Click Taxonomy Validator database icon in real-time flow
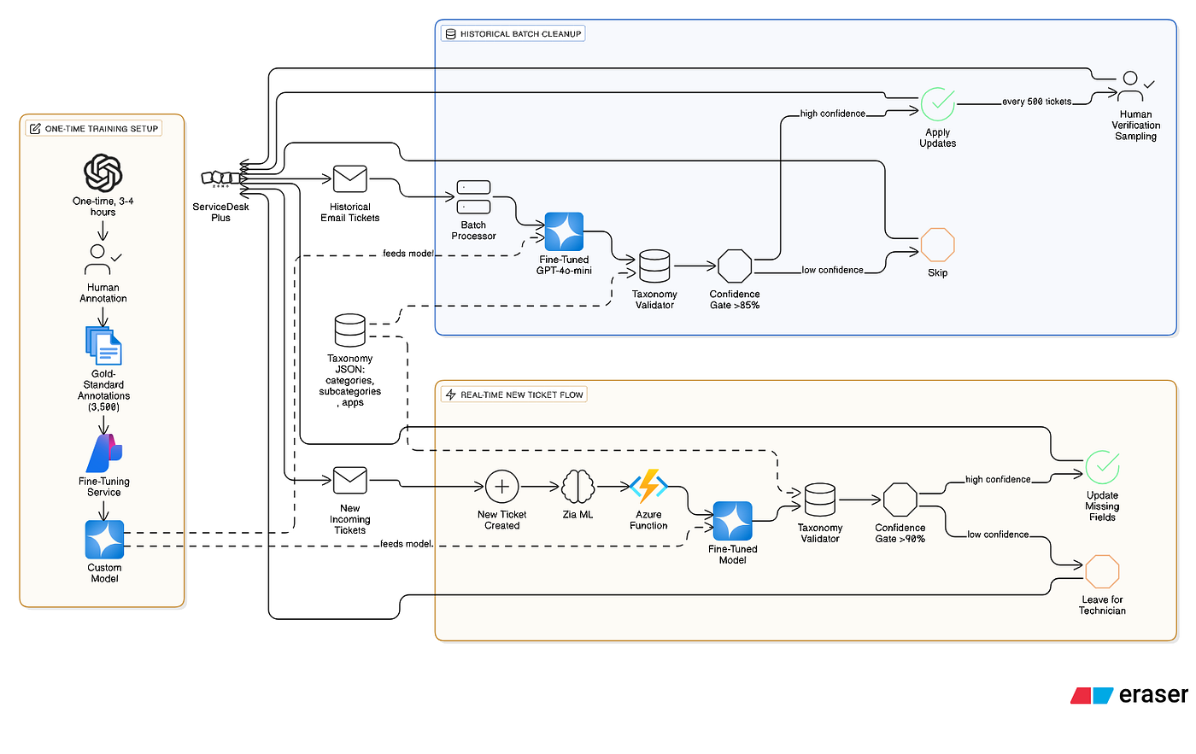This screenshot has width=1196, height=754. (820, 500)
